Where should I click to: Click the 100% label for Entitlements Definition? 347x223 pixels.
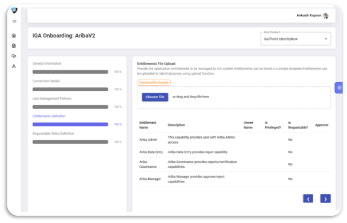(118, 124)
